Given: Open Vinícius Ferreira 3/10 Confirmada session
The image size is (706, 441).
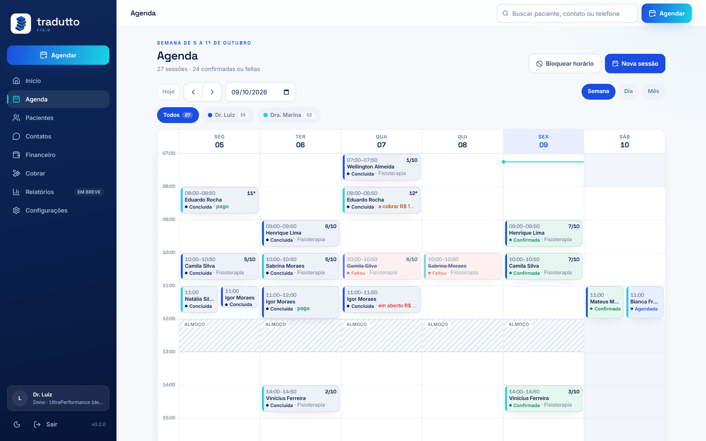Looking at the screenshot, I should (x=544, y=399).
